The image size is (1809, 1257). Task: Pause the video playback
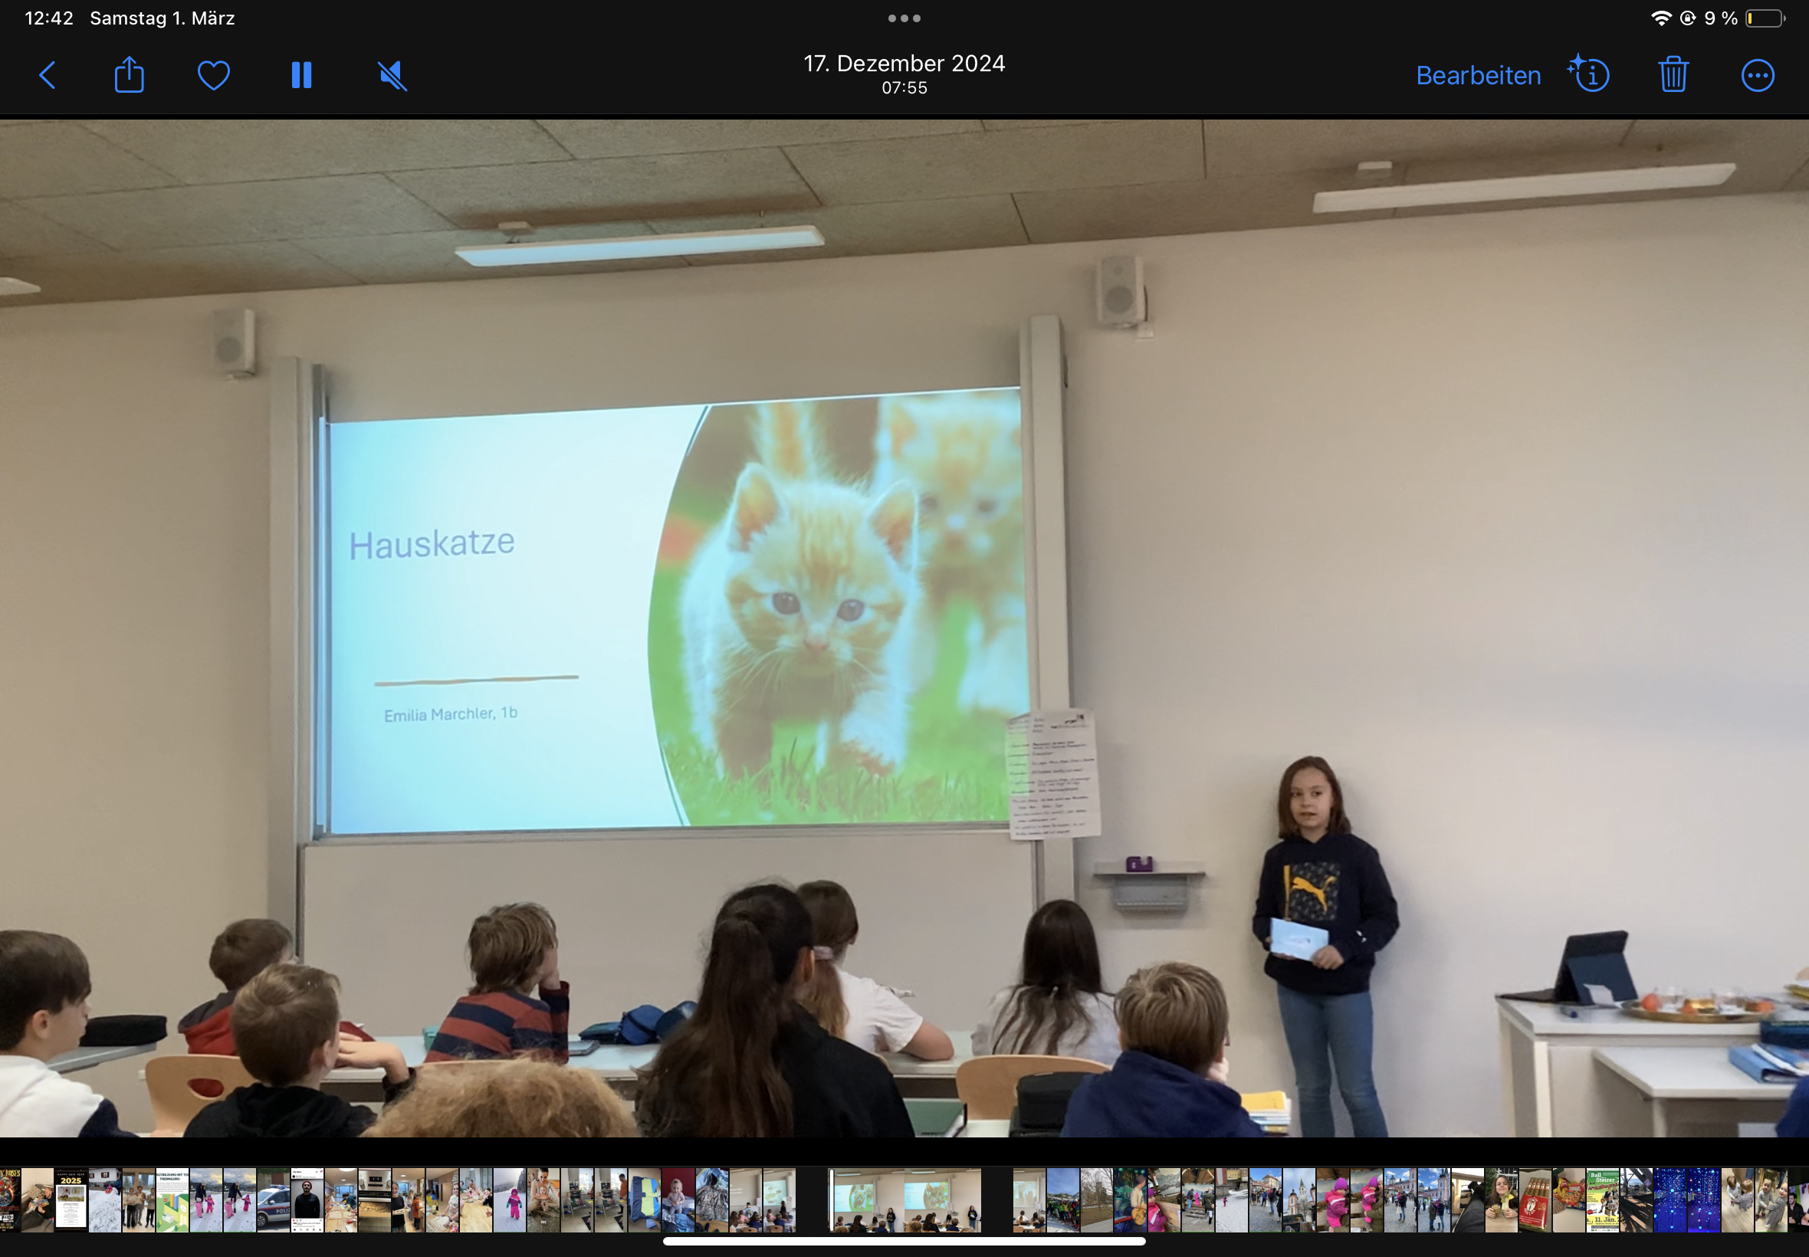(x=302, y=76)
